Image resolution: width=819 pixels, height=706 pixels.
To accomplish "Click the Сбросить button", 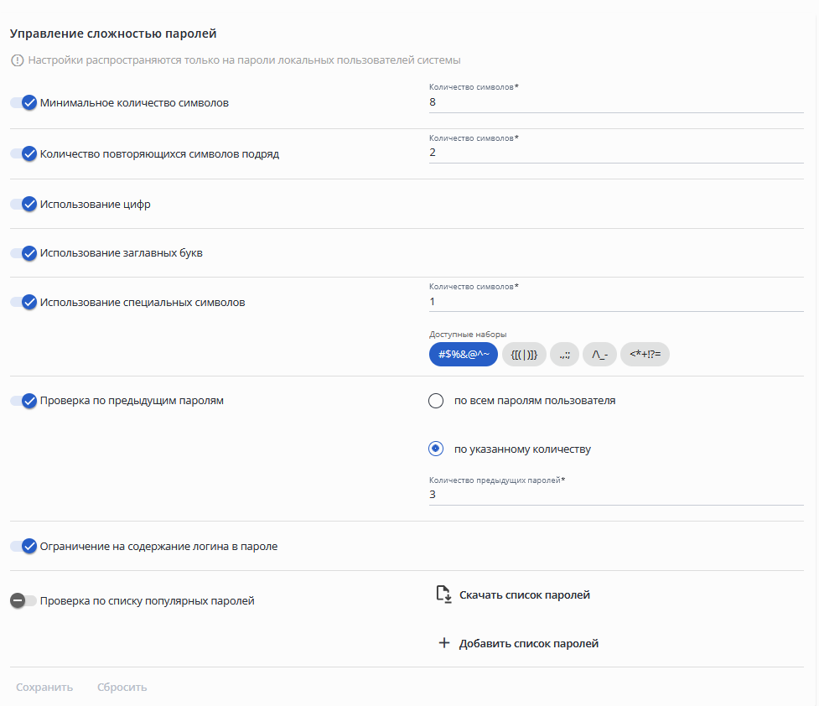I will coord(122,688).
